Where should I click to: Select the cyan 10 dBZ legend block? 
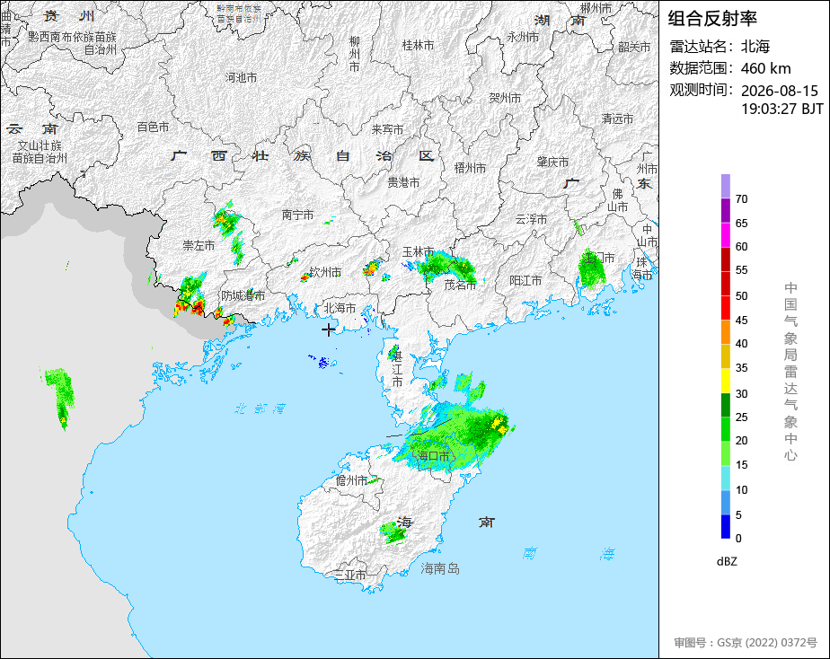tap(725, 478)
